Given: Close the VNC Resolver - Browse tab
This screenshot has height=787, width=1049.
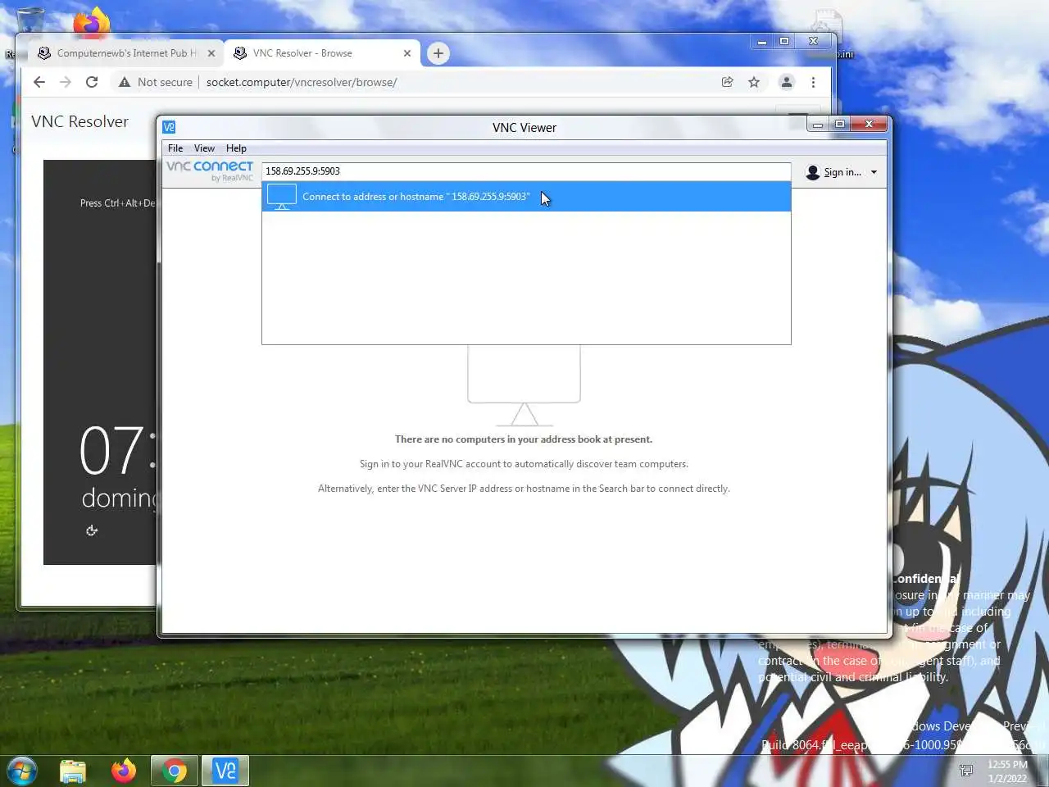Looking at the screenshot, I should click(407, 53).
